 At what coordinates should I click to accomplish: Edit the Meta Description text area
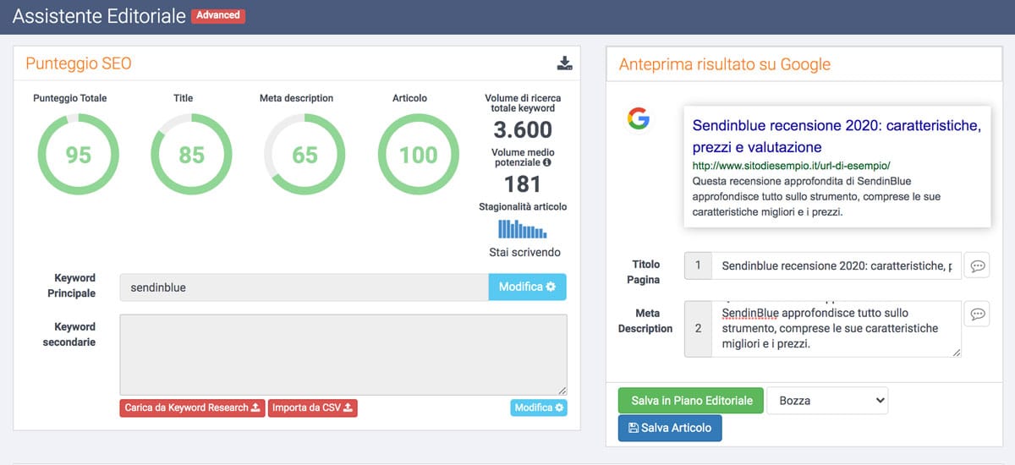pos(837,329)
